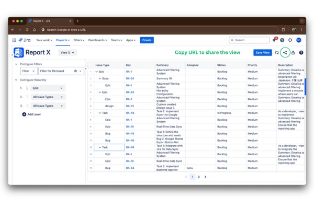Go back with the browser back arrow
Image resolution: width=314 pixels, height=209 pixels.
[13, 30]
